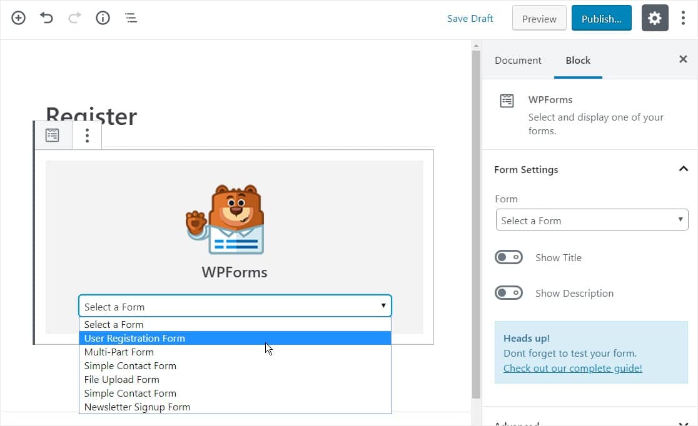Click the Preview button
The width and height of the screenshot is (698, 426).
[539, 18]
